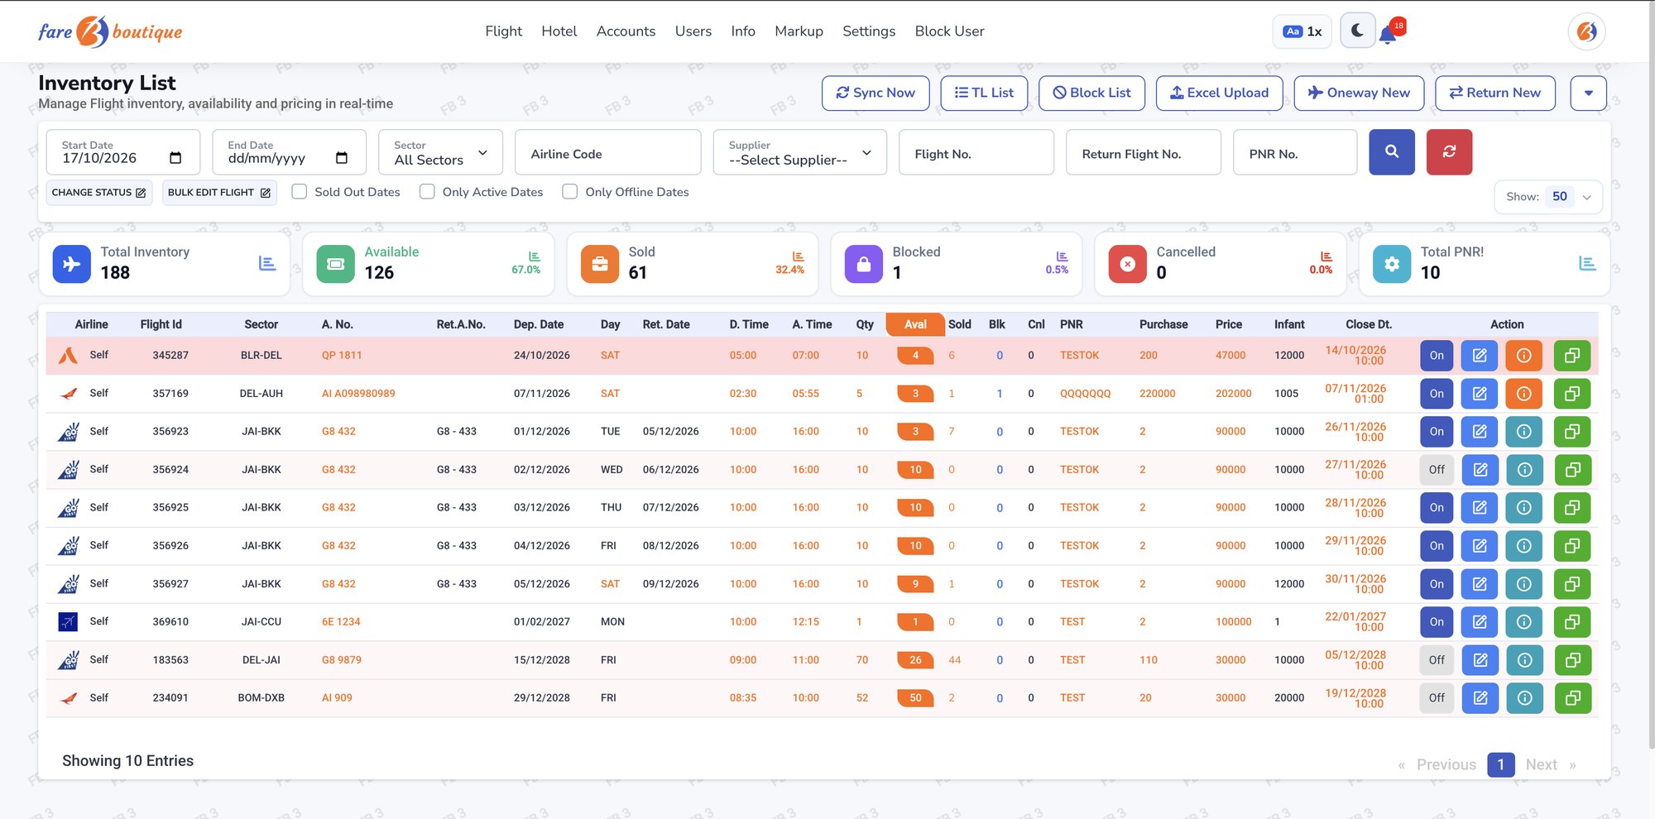This screenshot has width=1655, height=819.
Task: Turn on flight 234091 status toggle
Action: [1437, 698]
